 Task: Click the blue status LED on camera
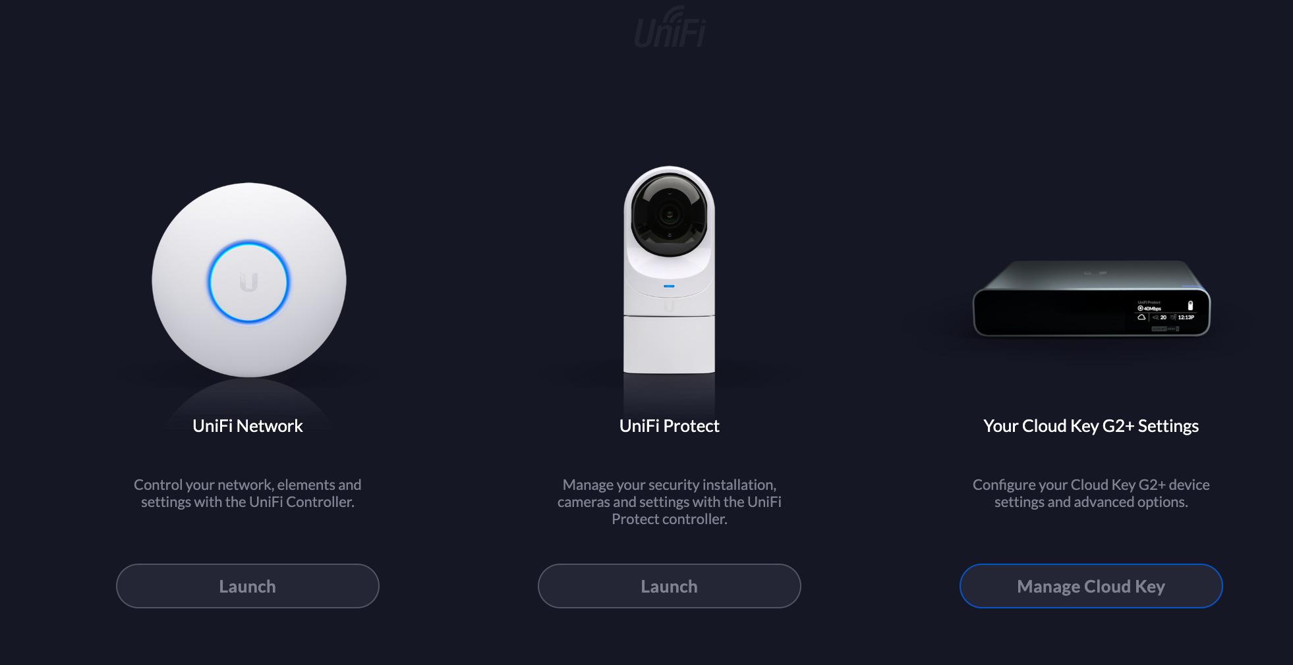coord(669,286)
